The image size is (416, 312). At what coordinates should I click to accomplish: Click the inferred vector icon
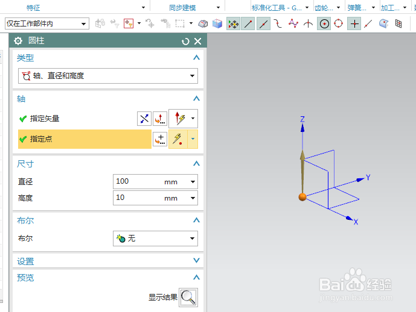pyautogui.click(x=179, y=118)
